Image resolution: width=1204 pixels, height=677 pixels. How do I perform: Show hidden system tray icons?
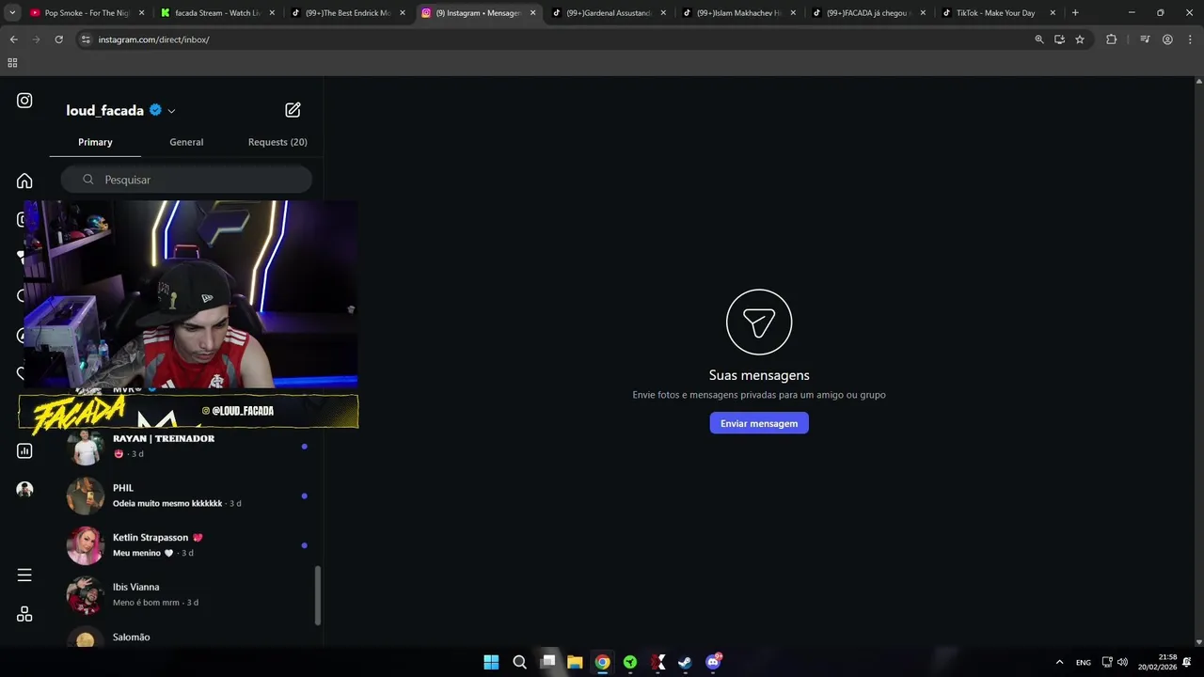1059,662
